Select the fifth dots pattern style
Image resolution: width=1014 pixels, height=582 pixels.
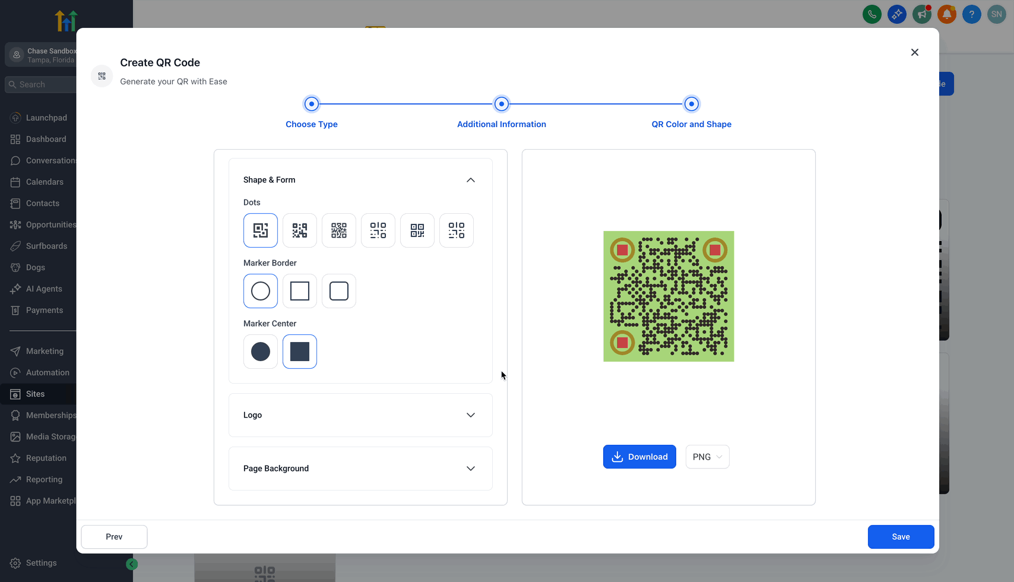(x=417, y=230)
